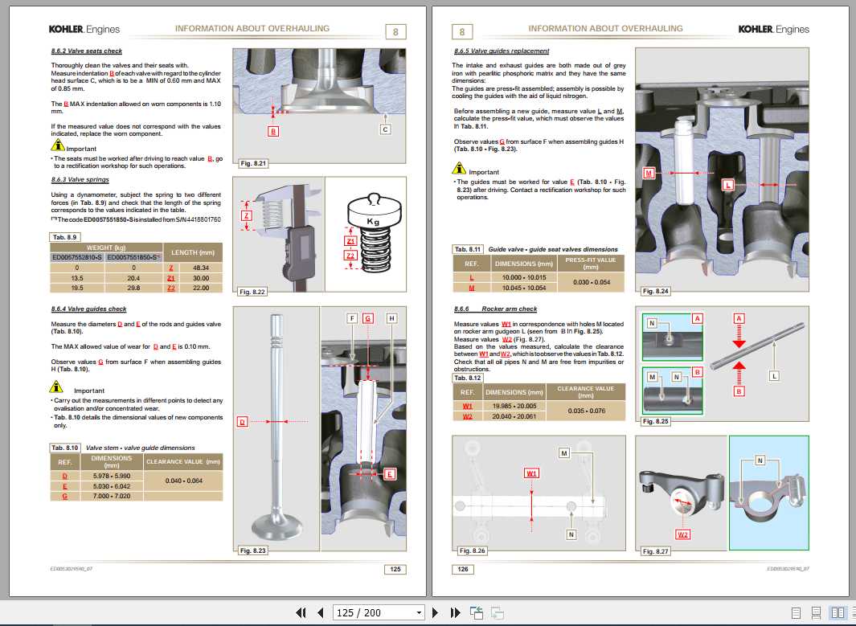Click the red M label in Fig. 8.24
The image size is (856, 626).
point(649,173)
